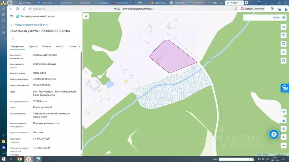Close the active НСПД browser tab
The width and height of the screenshot is (289, 162).
click(241, 3)
